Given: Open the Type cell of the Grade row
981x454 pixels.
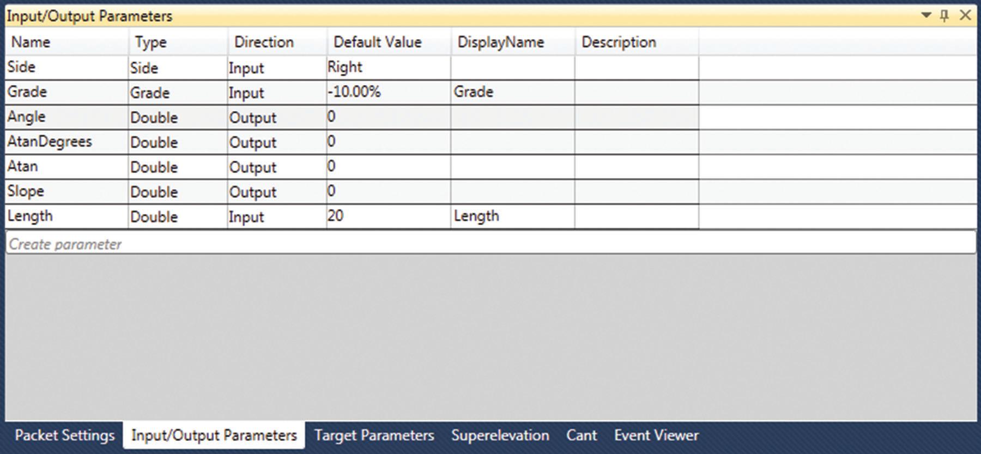Looking at the screenshot, I should tap(178, 92).
